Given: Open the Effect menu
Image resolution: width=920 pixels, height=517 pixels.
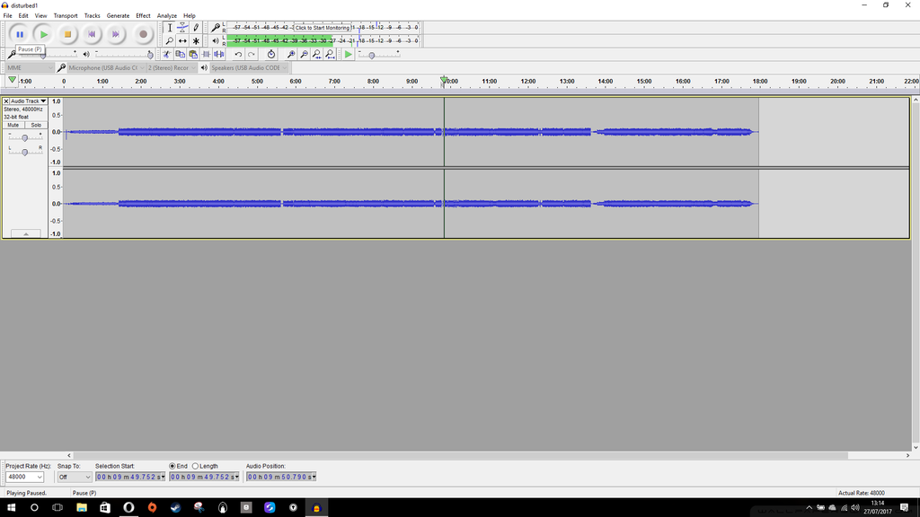Looking at the screenshot, I should click(142, 15).
